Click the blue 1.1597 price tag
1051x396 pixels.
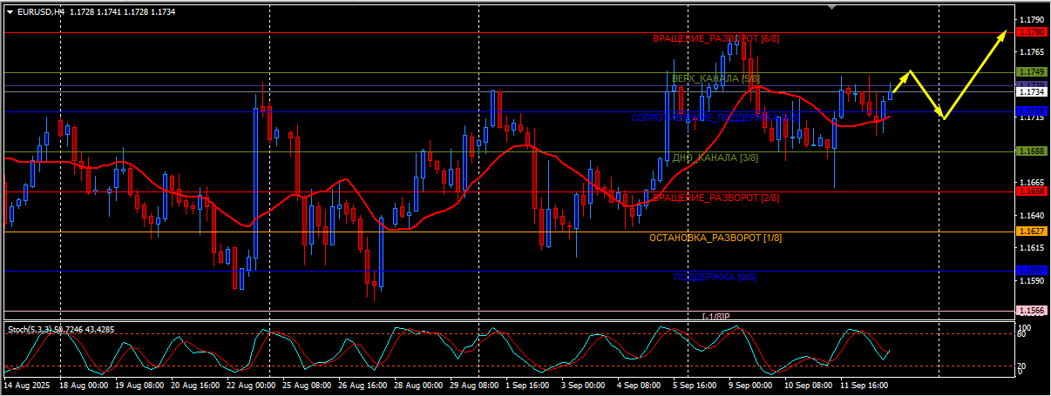click(1031, 271)
